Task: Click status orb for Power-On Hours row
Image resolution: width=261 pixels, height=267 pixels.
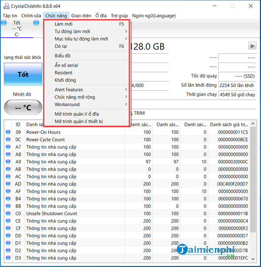Action: 8,132
